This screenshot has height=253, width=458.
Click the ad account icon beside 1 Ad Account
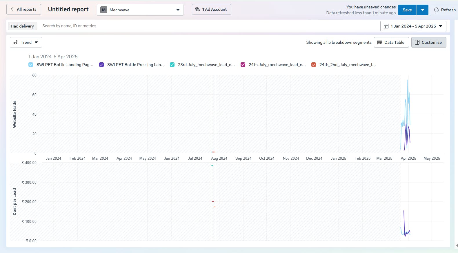[198, 9]
